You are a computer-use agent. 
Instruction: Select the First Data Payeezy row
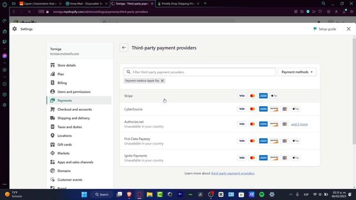[x=220, y=141]
